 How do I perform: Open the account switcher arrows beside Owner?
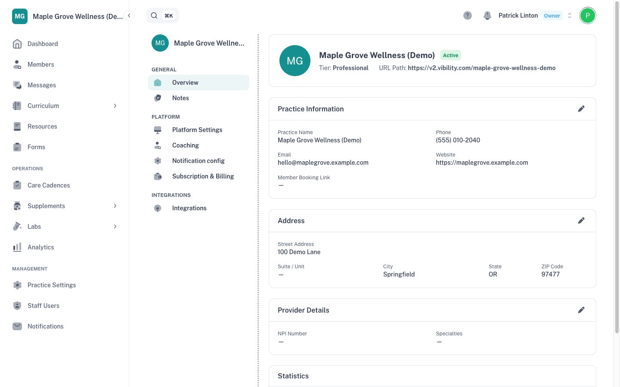[570, 15]
